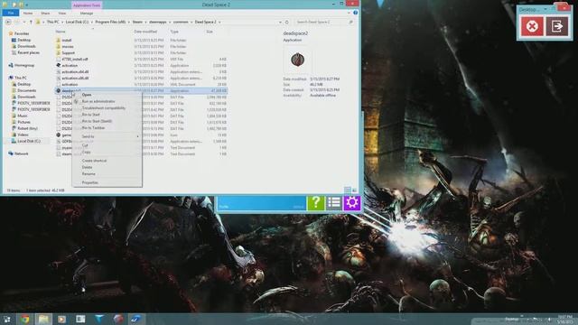Switch to large icons view in status bar
This screenshot has height=325, width=578.
[x=354, y=190]
